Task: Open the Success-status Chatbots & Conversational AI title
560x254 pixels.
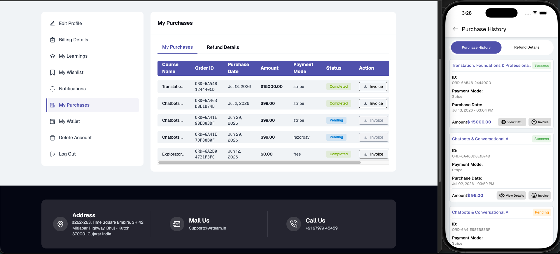Action: pos(481,139)
